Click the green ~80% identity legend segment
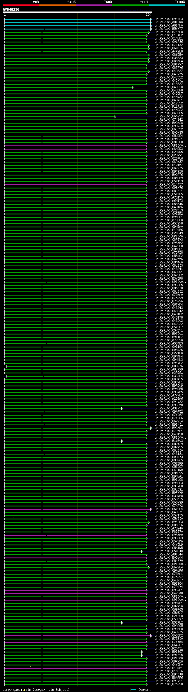The height and width of the screenshot is (692, 188). (x=130, y=5)
